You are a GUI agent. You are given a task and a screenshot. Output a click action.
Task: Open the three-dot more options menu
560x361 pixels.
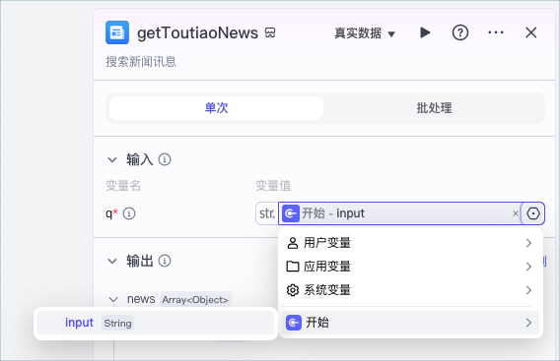click(x=496, y=32)
